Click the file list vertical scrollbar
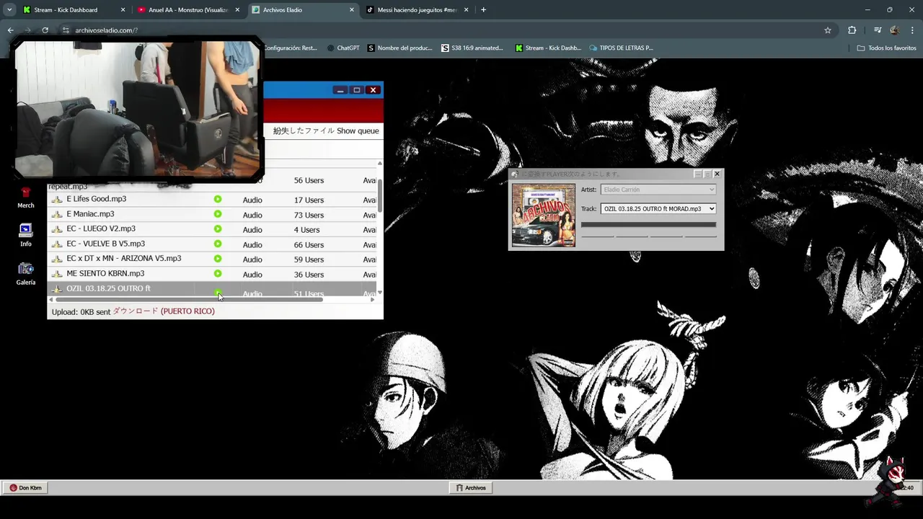The width and height of the screenshot is (923, 519). pyautogui.click(x=379, y=195)
